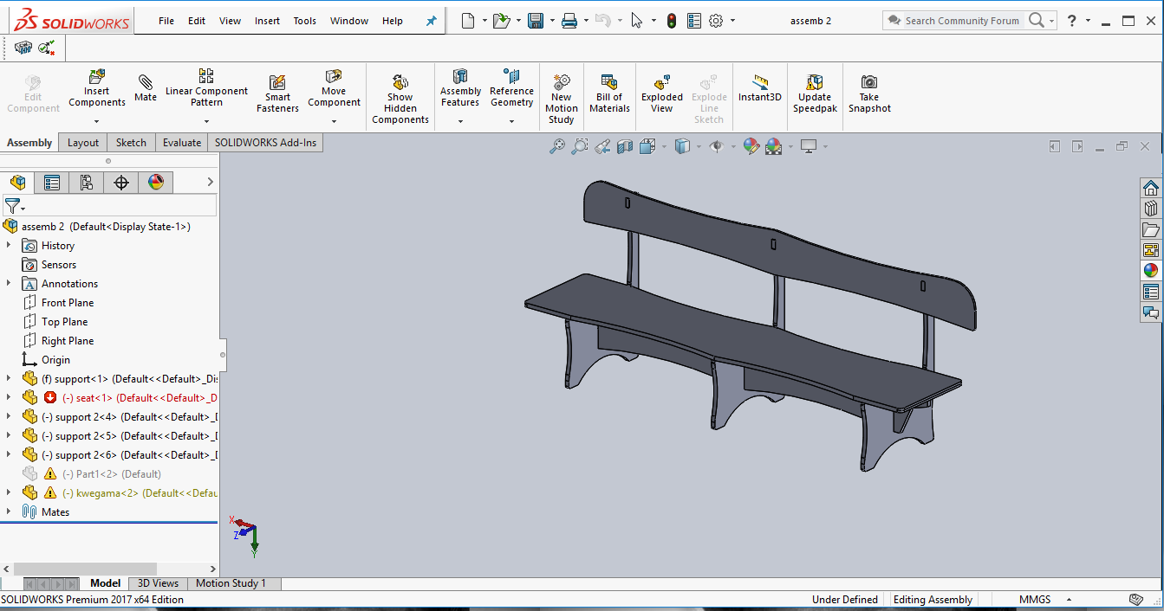Expand the History node
The height and width of the screenshot is (611, 1164).
9,246
